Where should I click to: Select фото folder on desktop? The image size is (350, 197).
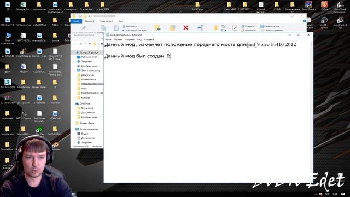8,68
